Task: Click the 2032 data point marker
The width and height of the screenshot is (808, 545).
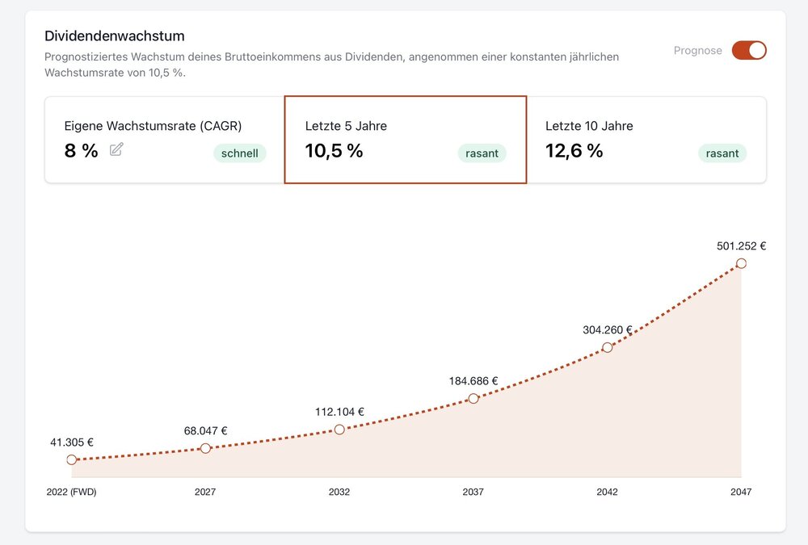Action: (339, 430)
